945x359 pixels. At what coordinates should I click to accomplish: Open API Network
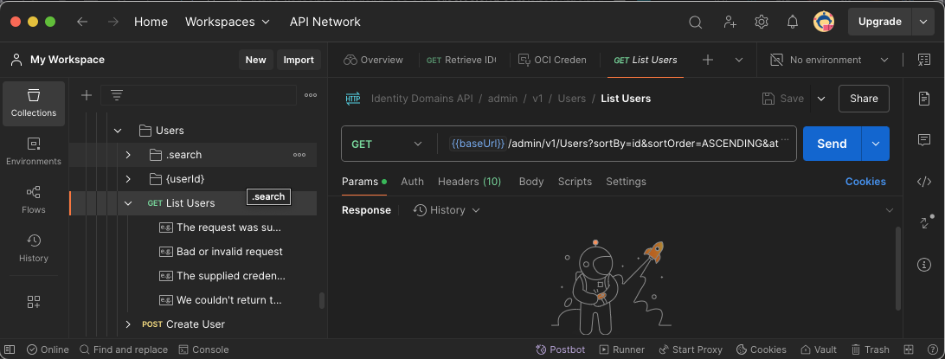pos(325,22)
